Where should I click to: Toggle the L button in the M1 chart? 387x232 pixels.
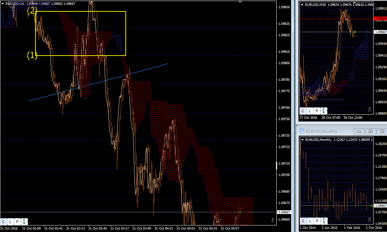tap(10, 222)
